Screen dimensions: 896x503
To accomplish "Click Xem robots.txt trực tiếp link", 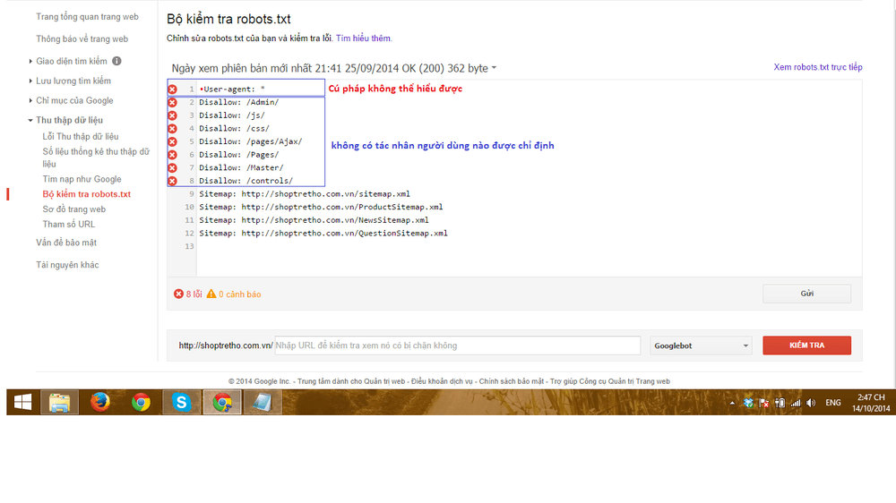I will pos(818,67).
